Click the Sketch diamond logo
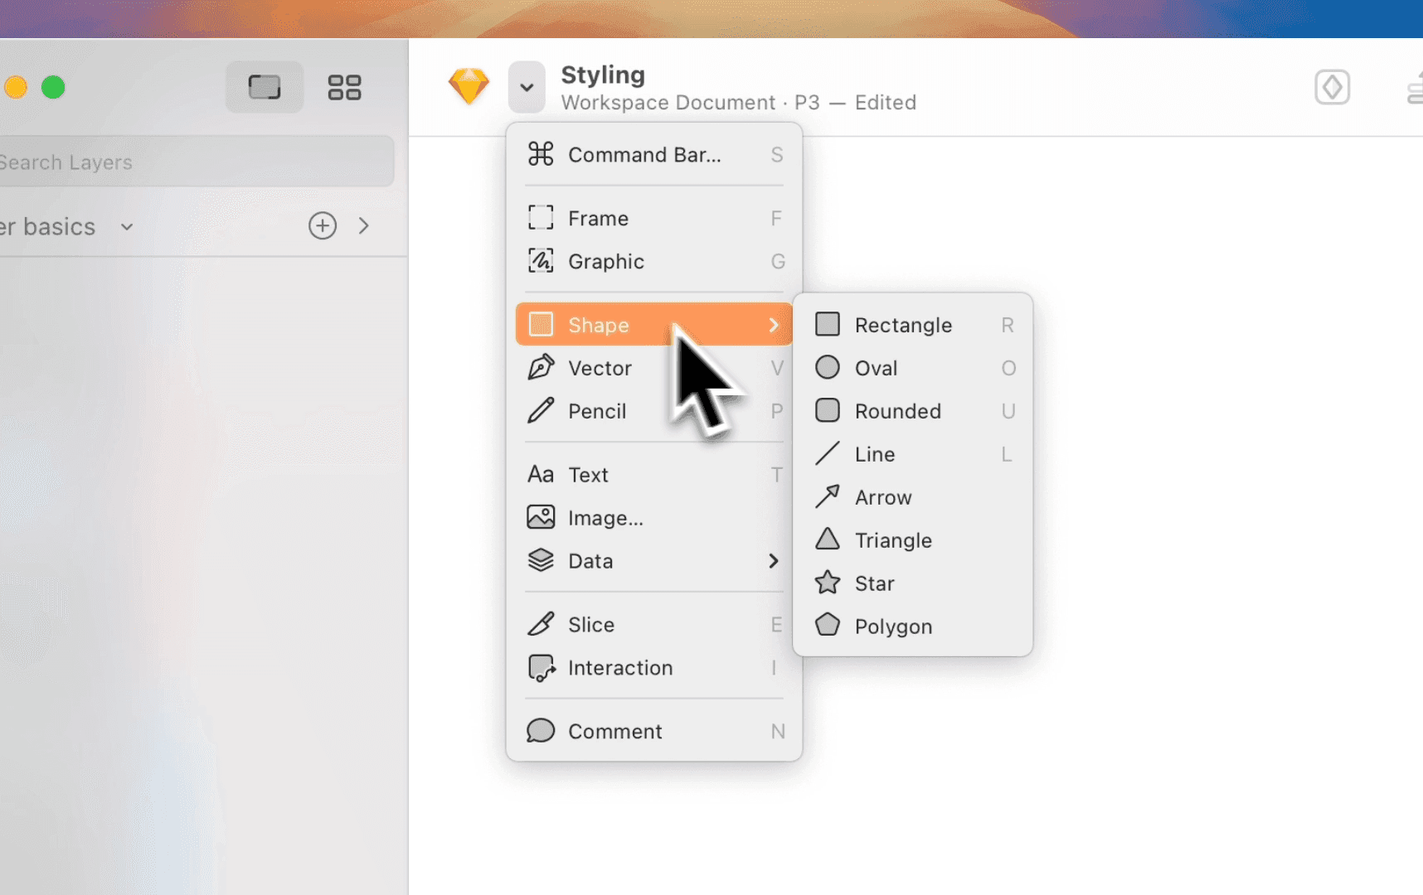This screenshot has width=1423, height=895. (469, 86)
